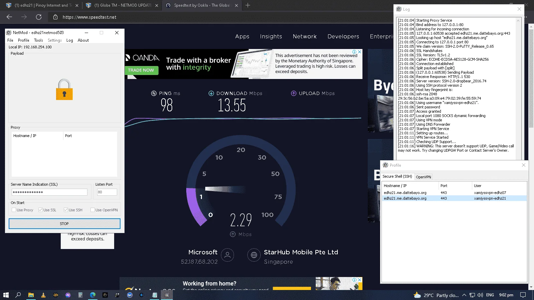
Task: Click the StarHub Mobile Pte Ltd server name
Action: (x=301, y=252)
